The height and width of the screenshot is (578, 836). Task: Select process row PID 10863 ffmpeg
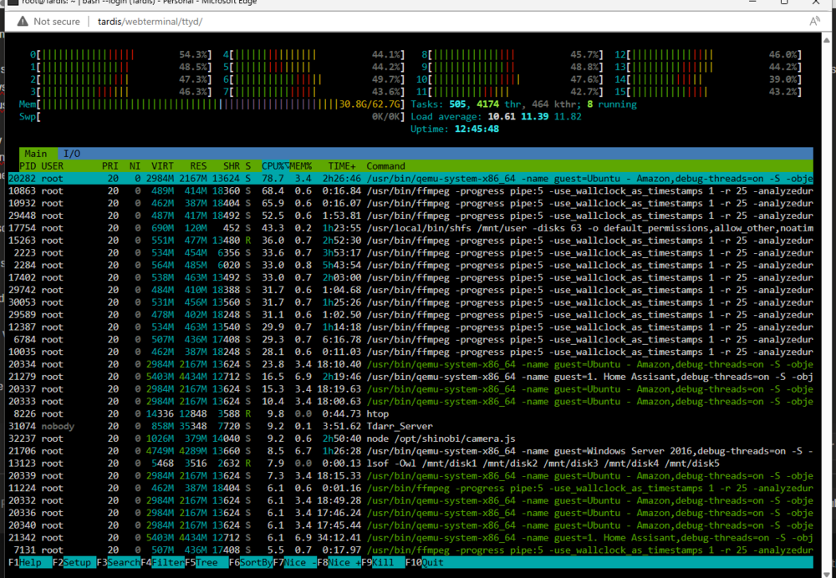click(410, 190)
